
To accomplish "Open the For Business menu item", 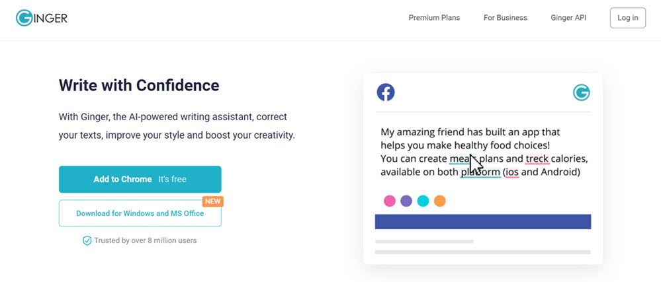I will 505,18.
